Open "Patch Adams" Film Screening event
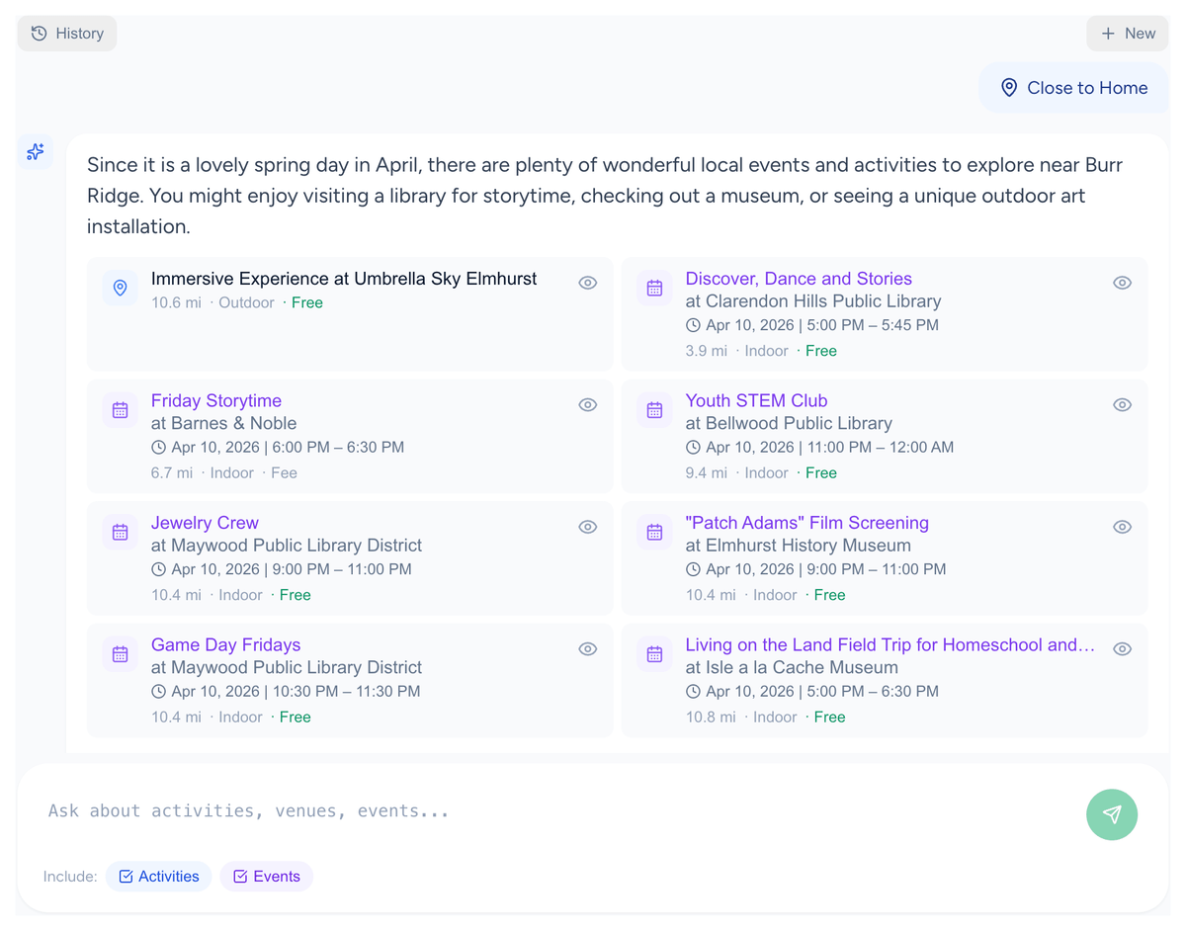 tap(807, 523)
